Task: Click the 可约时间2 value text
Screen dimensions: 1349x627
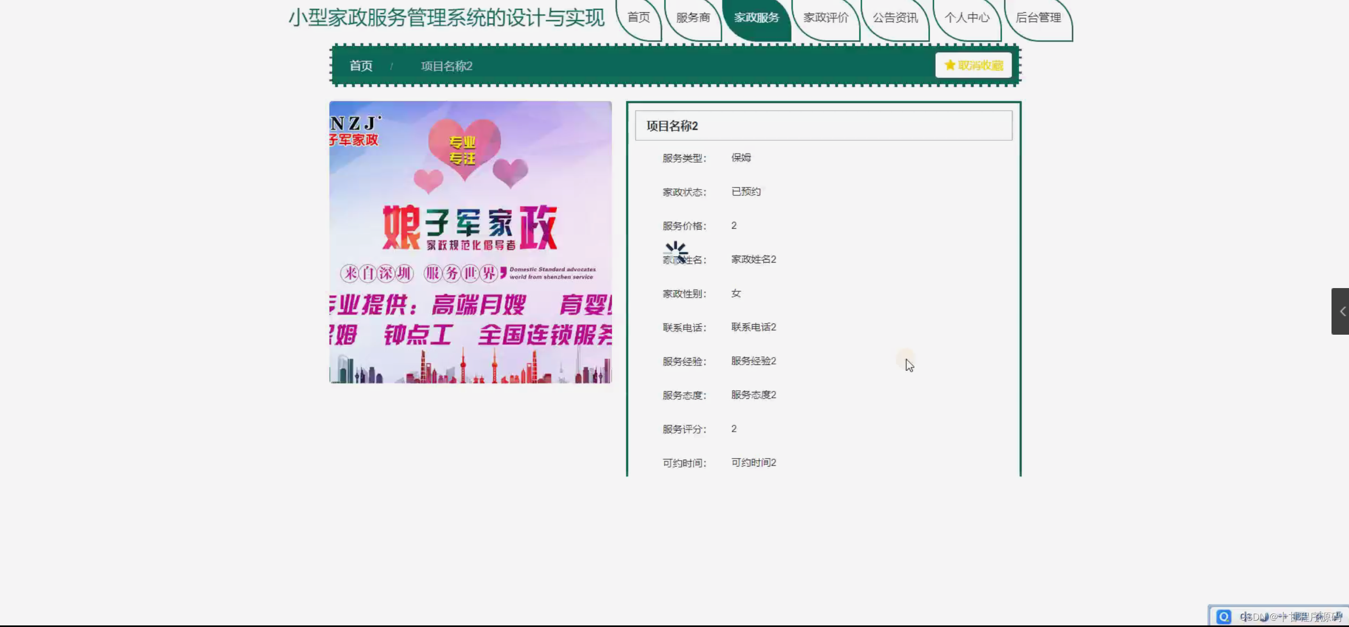Action: coord(753,463)
